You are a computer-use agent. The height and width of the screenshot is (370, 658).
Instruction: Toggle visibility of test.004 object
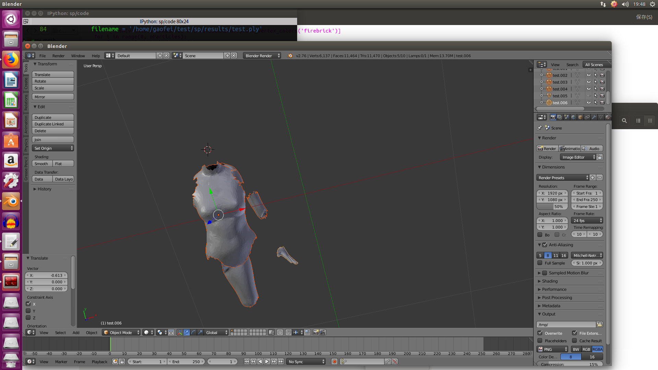pyautogui.click(x=588, y=88)
